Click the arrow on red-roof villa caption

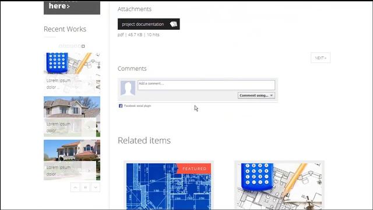(x=89, y=171)
